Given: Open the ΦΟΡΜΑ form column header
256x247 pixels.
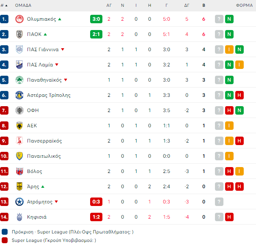Looking at the screenshot, I should (x=245, y=5).
